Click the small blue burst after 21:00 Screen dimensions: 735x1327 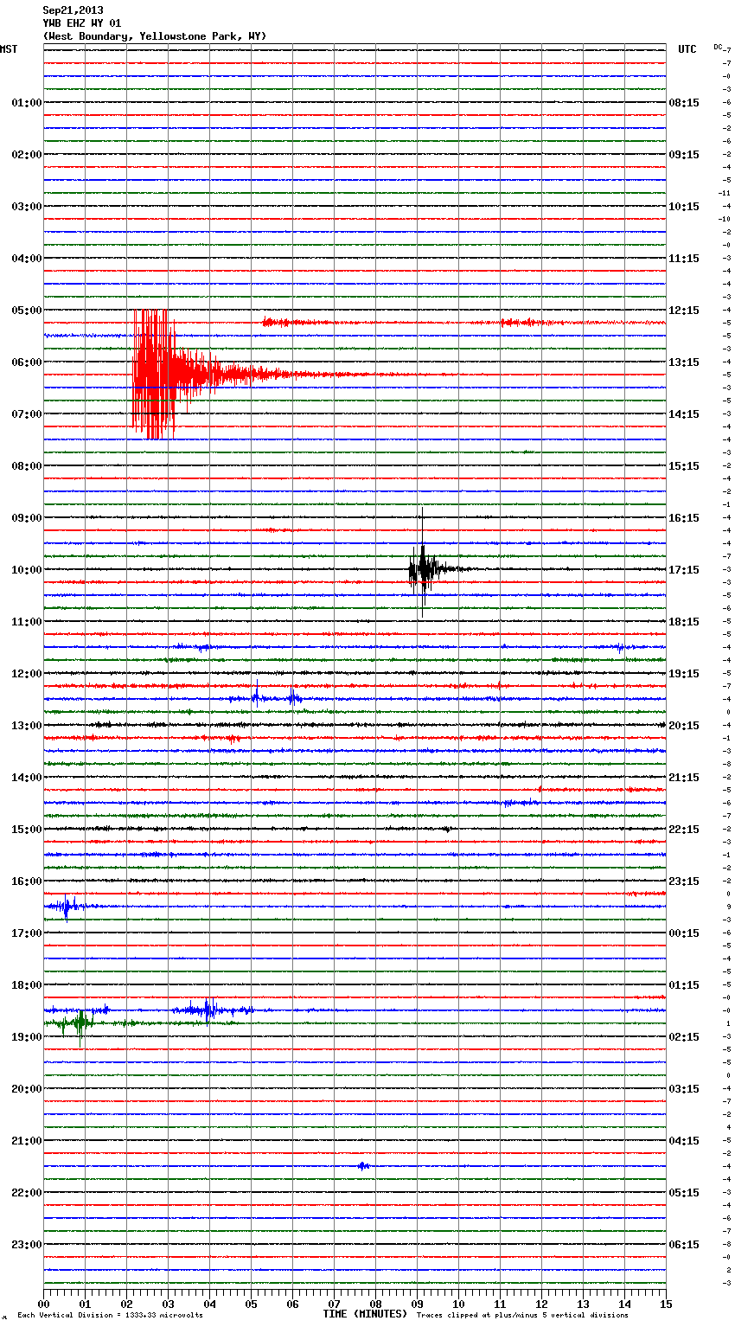pos(364,1166)
